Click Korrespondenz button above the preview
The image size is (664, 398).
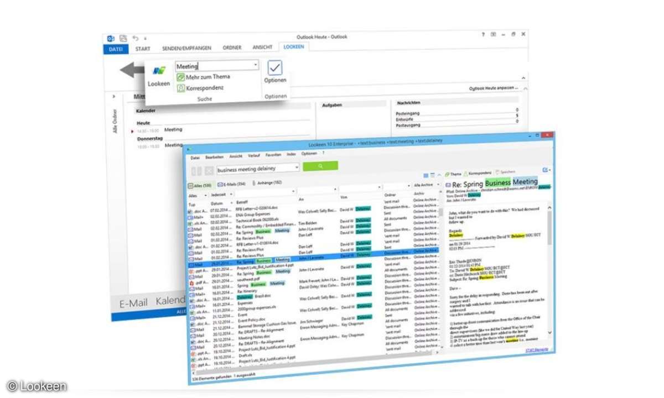point(478,174)
